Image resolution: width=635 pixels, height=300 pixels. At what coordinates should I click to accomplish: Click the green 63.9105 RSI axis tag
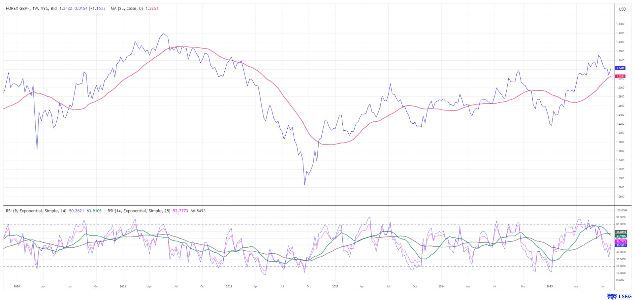coord(621,236)
